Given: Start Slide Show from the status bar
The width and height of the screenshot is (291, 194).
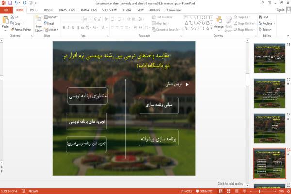Looking at the screenshot, I should tap(245, 191).
